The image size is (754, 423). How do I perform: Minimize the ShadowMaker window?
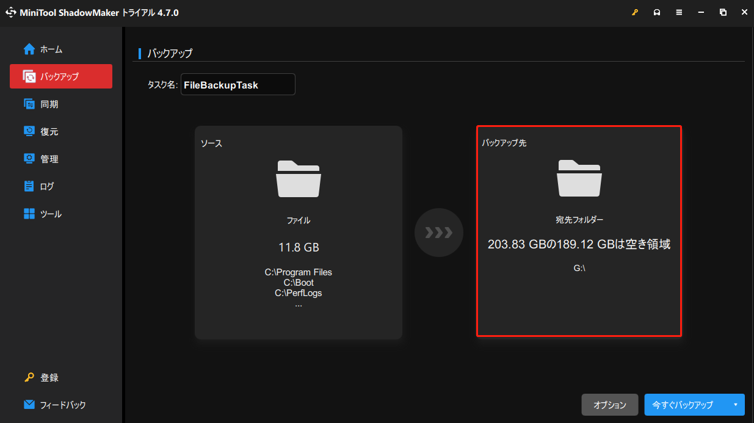701,13
